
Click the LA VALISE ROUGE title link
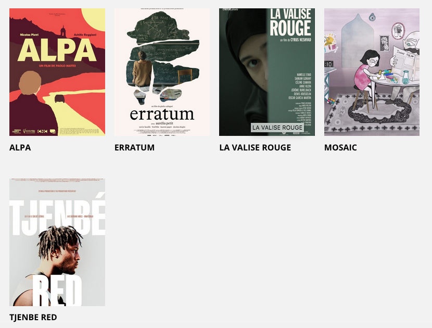(x=255, y=147)
